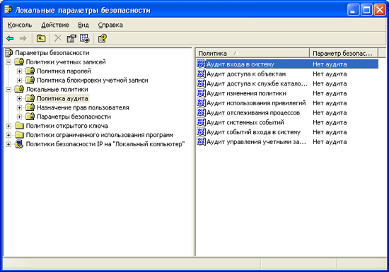This screenshot has width=389, height=272.
Task: Click the Параметр безопас... column header
Action: pos(344,53)
